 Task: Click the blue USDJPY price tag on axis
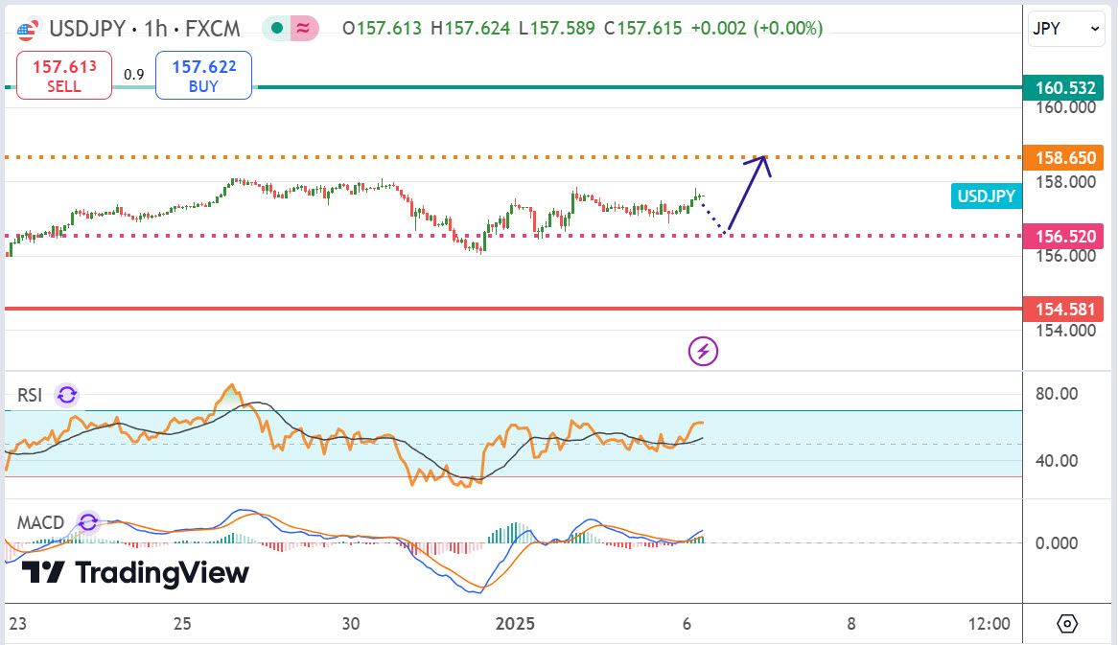click(987, 196)
